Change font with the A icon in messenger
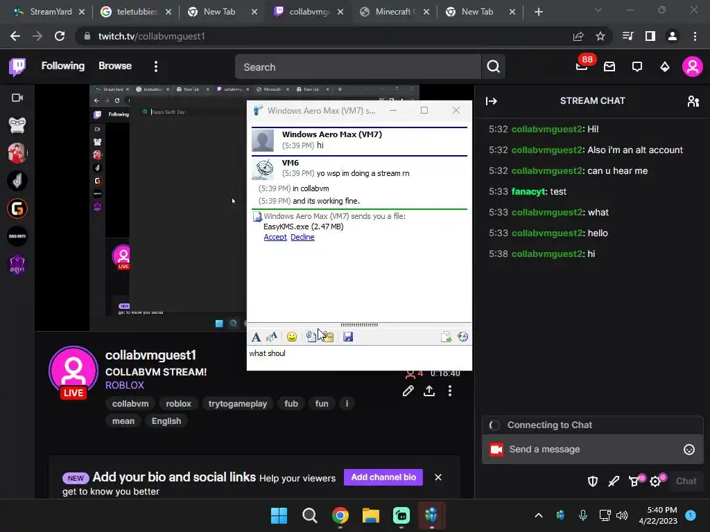This screenshot has width=710, height=532. pyautogui.click(x=256, y=337)
